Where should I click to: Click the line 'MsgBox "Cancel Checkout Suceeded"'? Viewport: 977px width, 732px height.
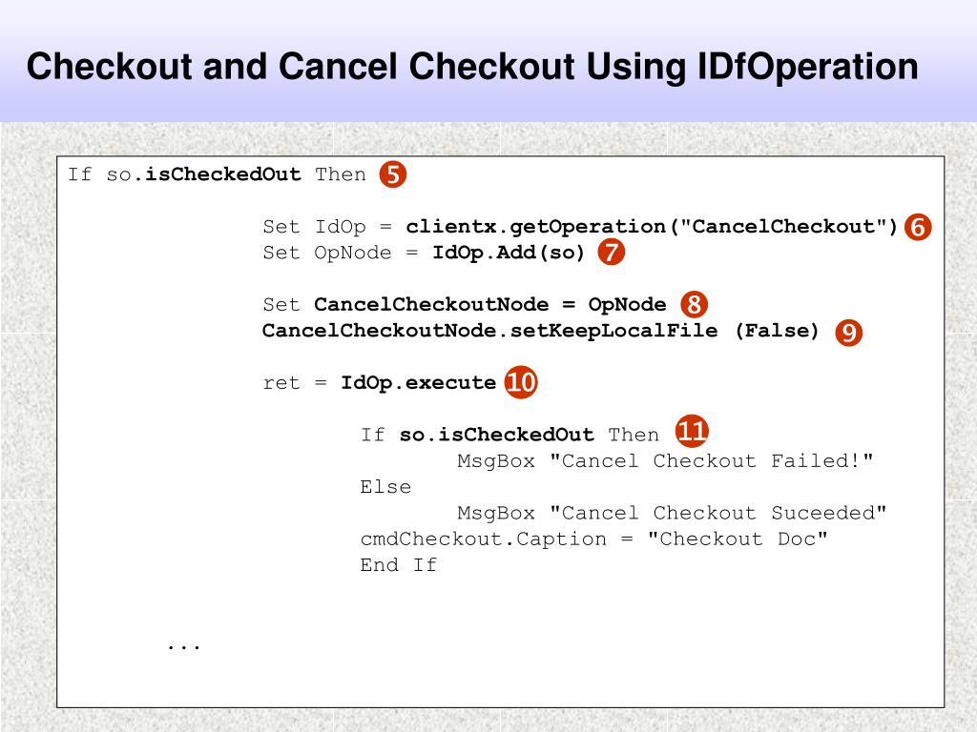tap(672, 513)
